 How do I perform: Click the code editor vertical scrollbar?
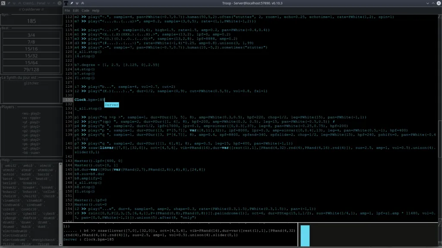[440, 118]
